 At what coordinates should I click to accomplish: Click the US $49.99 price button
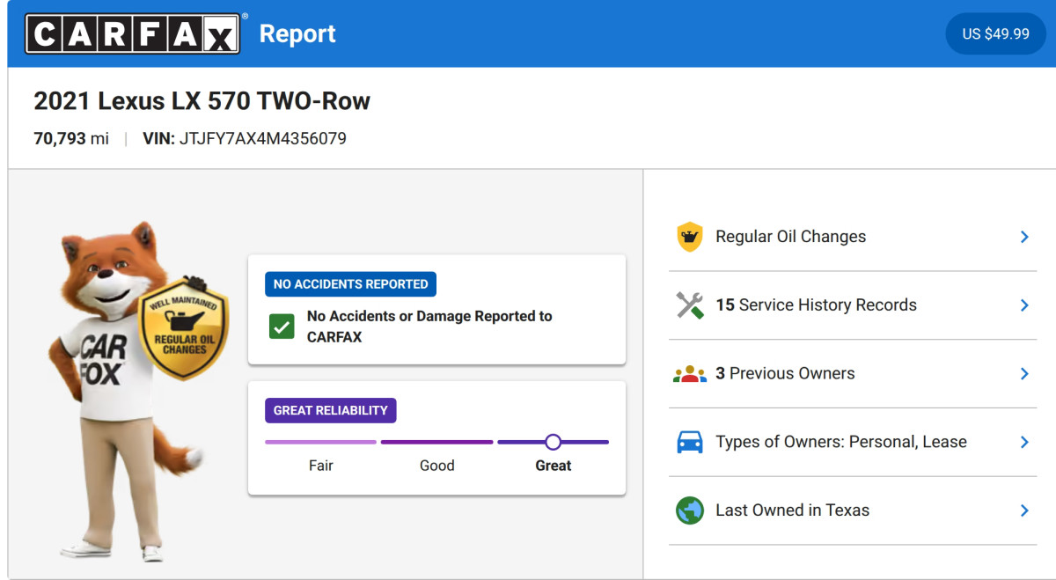pyautogui.click(x=995, y=33)
